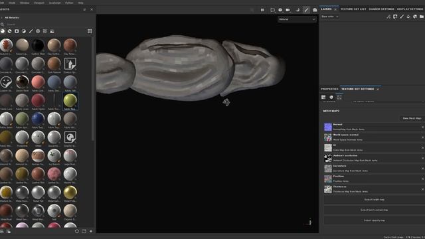The width and height of the screenshot is (425, 239).
Task: Open the Base color channel dropdown
Action: pos(329,17)
